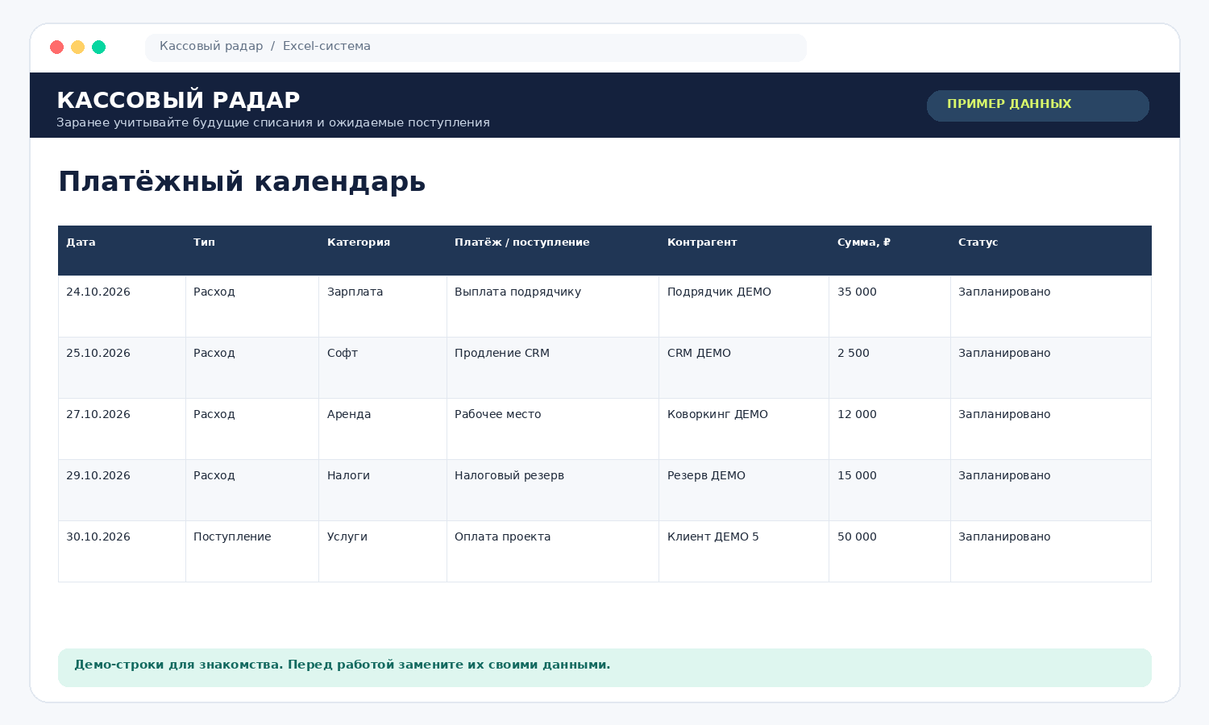Click the Платёжный календарь heading

(242, 181)
